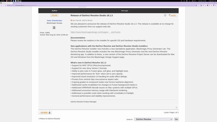This screenshot has height=122, width=217.
Task: Open a new browser tab
Action: coord(14,3)
